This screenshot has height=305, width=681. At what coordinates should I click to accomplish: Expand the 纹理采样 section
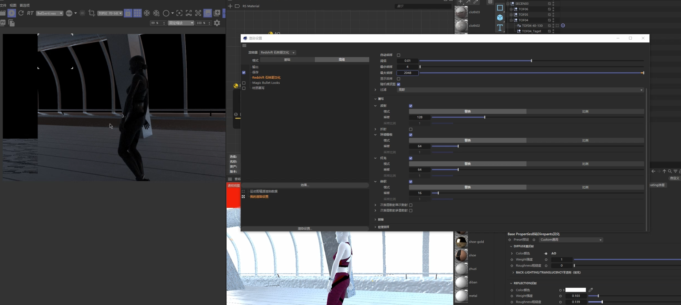[x=375, y=227]
